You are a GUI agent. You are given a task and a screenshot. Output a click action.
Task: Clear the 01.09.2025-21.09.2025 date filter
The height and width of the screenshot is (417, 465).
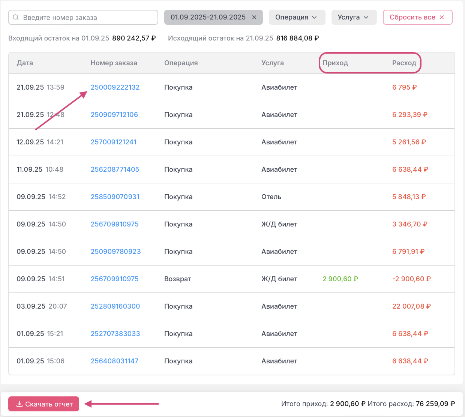coord(254,17)
